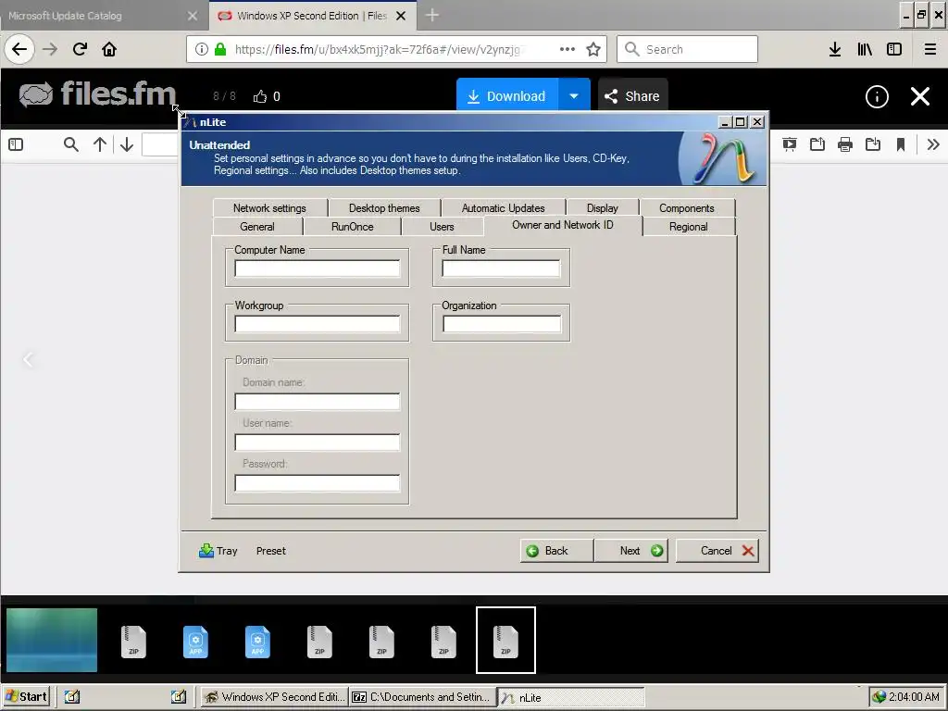Open the Display tab
Screen dimensions: 948x711
point(602,207)
